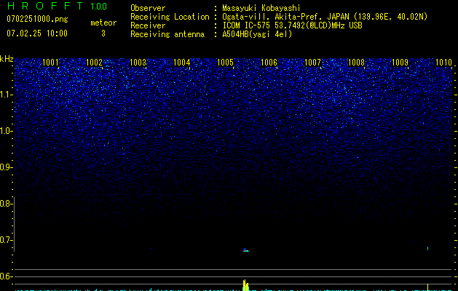Click the 0.6 frequency axis label

tap(6, 276)
